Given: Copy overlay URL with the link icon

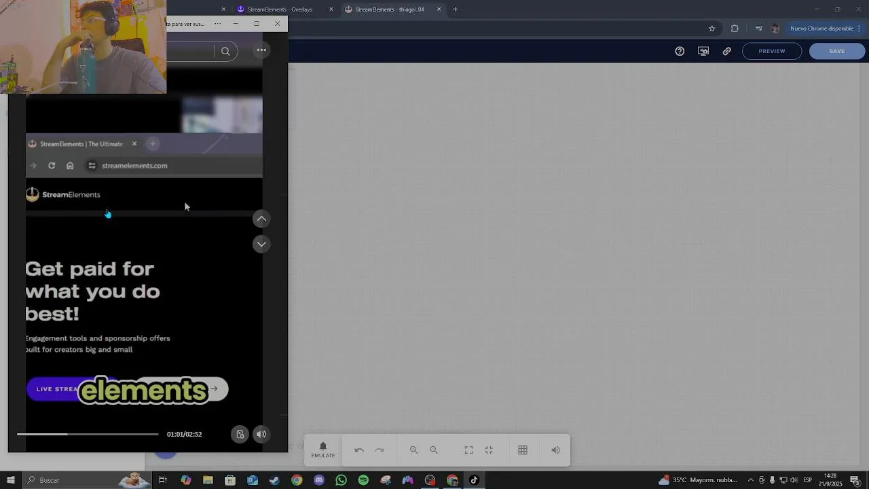Looking at the screenshot, I should pos(727,51).
